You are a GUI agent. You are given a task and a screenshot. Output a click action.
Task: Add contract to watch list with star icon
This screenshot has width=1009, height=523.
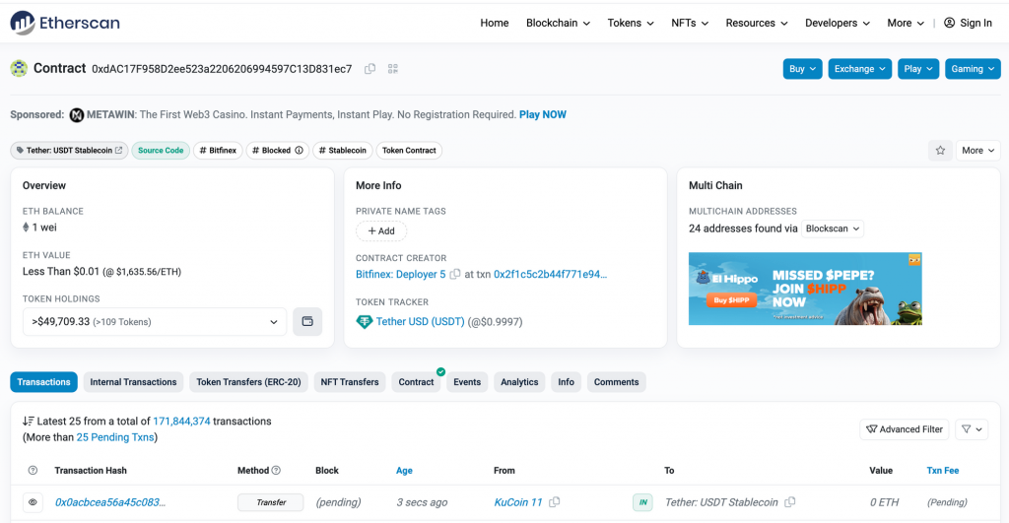[940, 151]
